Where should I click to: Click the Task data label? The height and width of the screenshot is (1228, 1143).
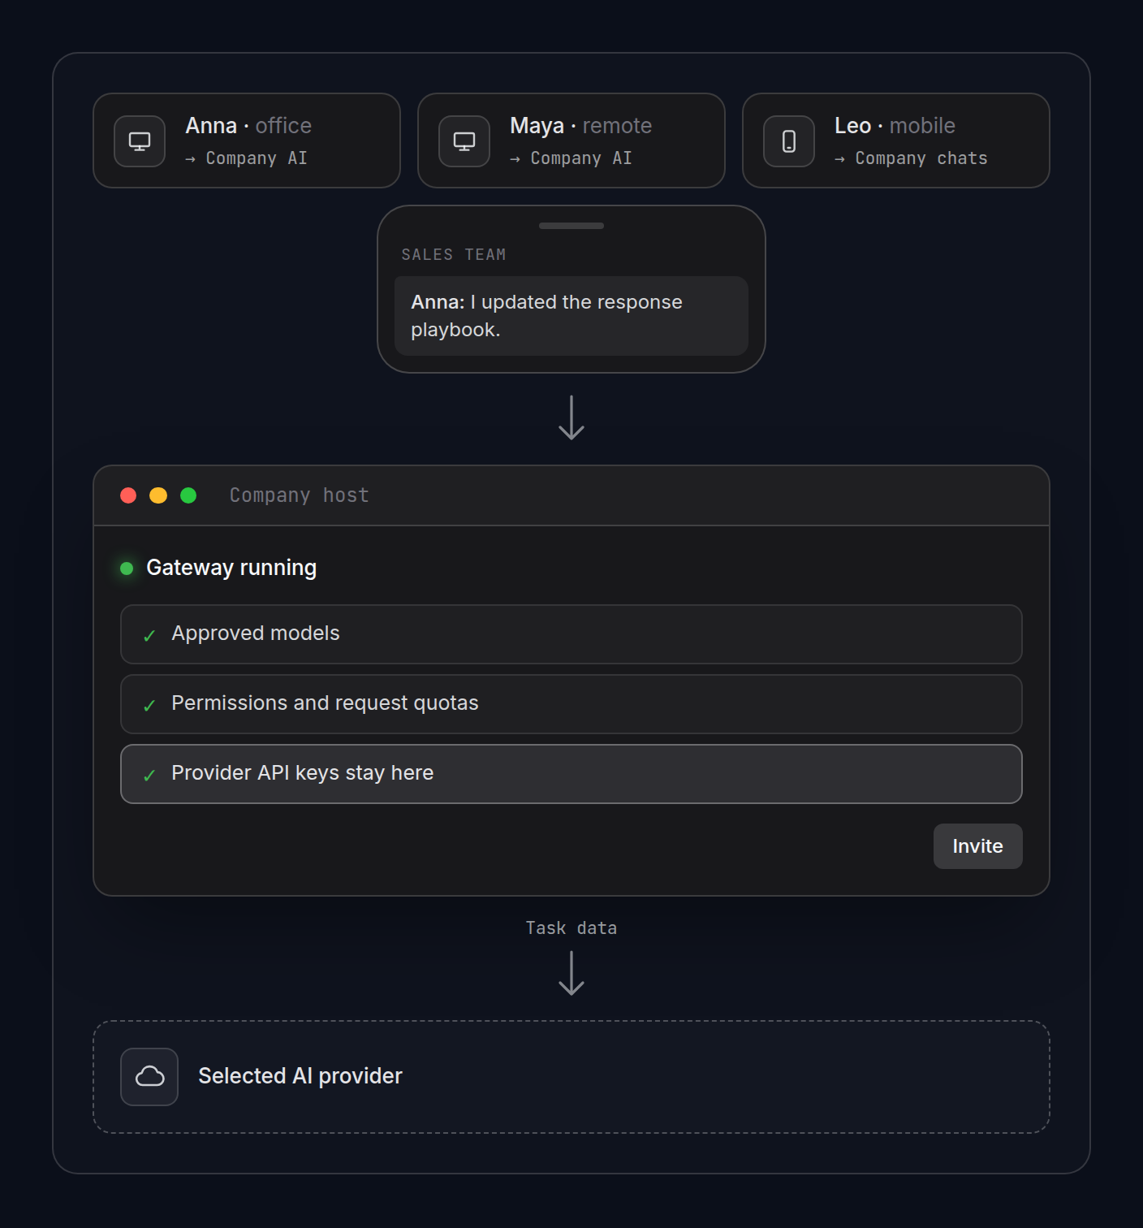click(571, 928)
